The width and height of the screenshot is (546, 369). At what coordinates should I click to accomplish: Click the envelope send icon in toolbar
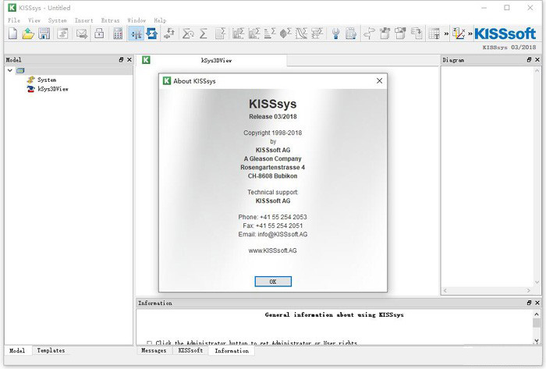82,34
